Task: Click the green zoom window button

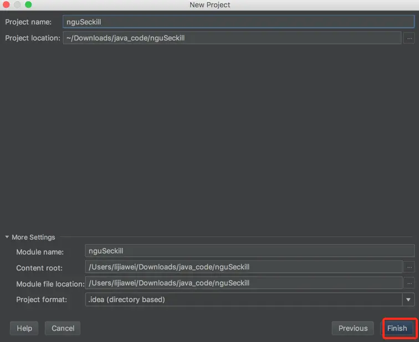Action: 28,4
